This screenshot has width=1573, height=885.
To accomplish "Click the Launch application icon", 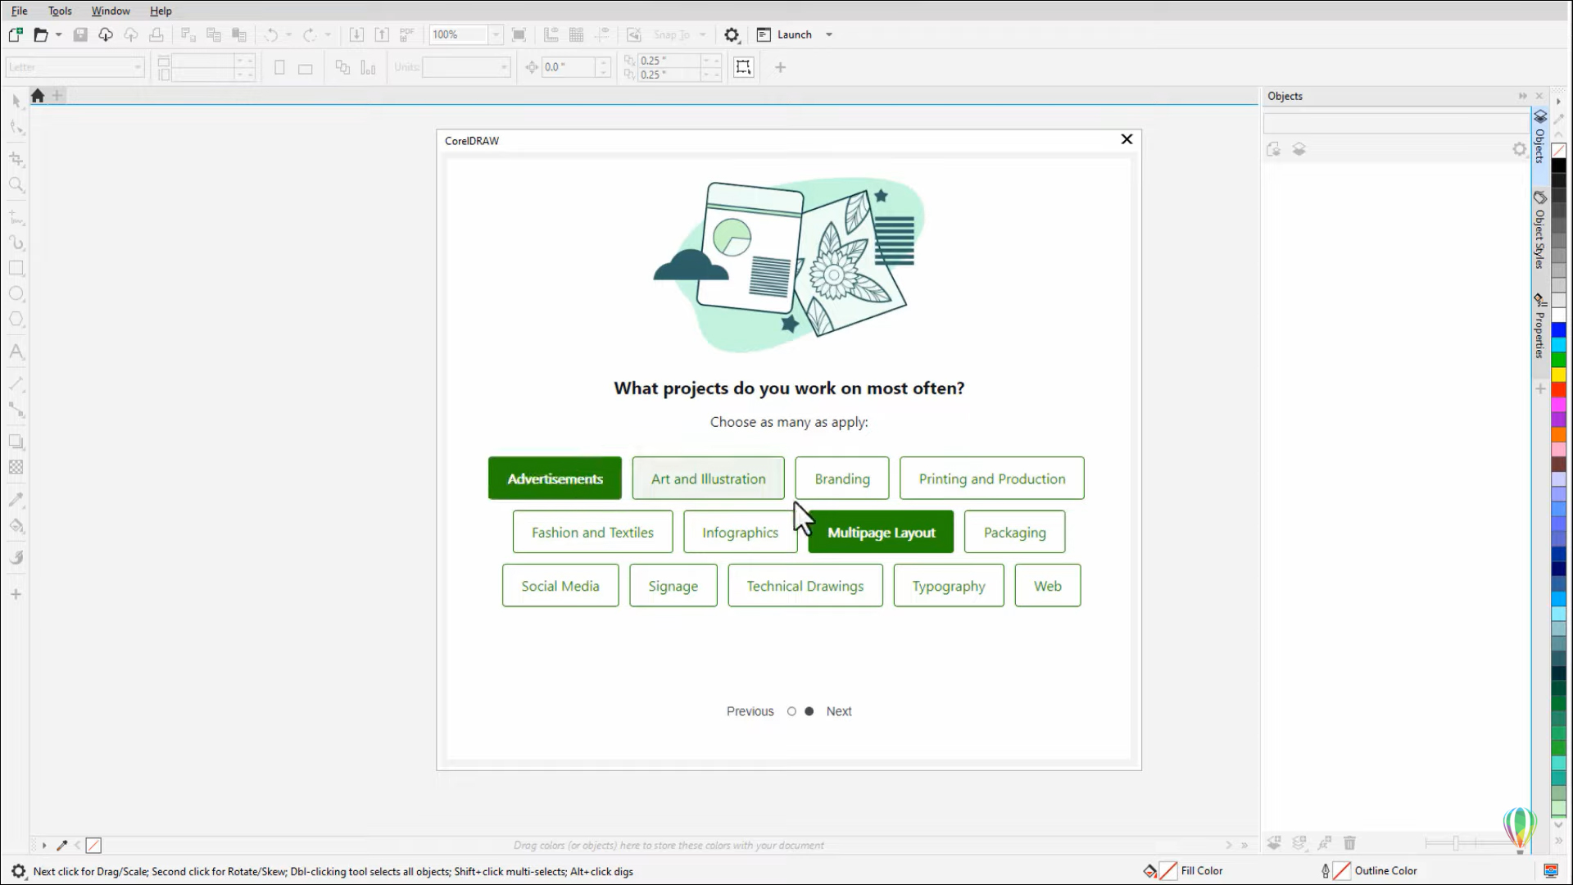I will 764,34.
